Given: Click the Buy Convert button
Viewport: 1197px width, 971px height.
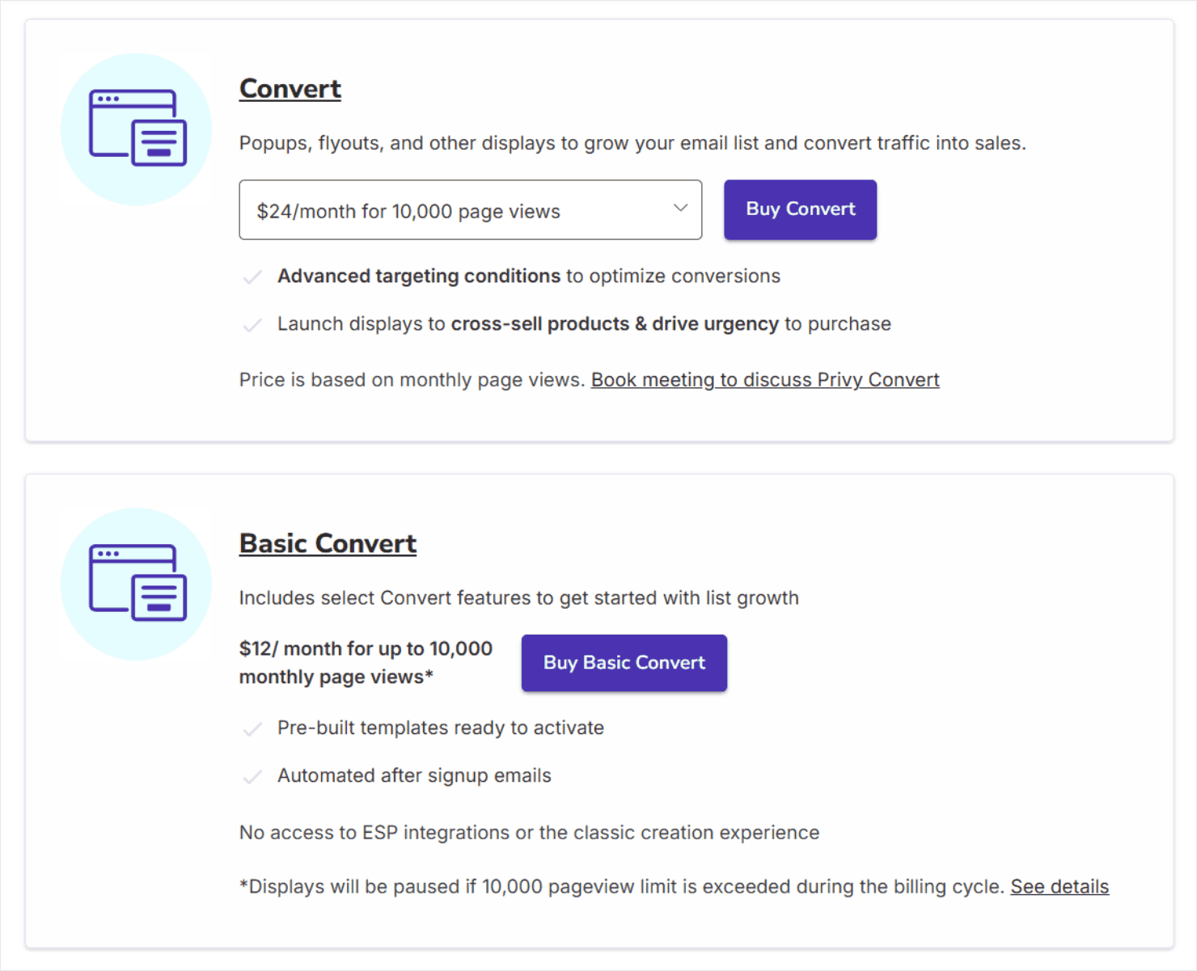Looking at the screenshot, I should tap(799, 209).
